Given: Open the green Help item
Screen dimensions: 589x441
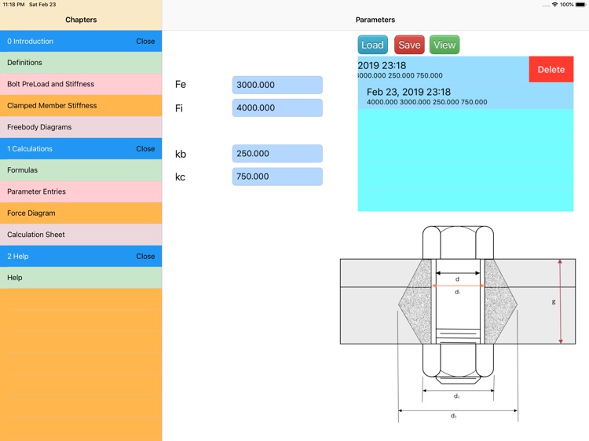Looking at the screenshot, I should tap(81, 278).
